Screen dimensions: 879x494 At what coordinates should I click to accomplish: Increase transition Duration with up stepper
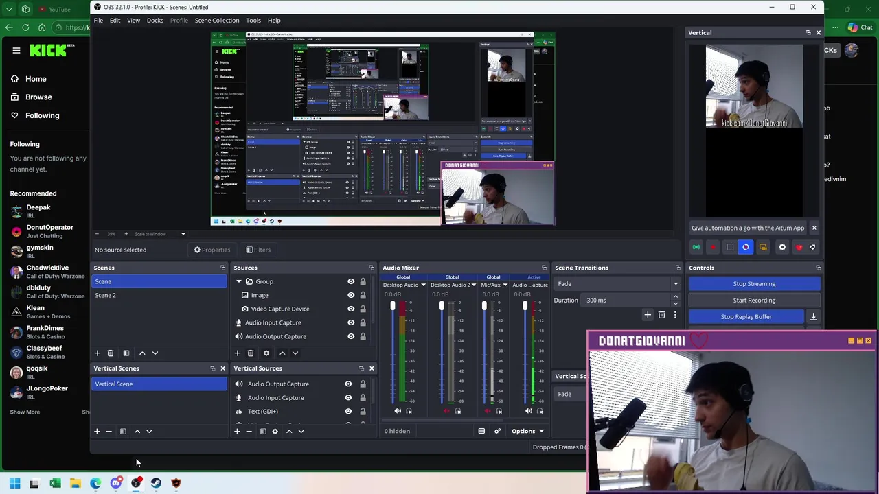pos(676,297)
